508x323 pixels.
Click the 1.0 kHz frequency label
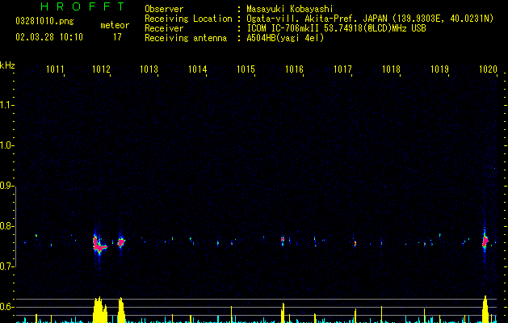point(6,145)
